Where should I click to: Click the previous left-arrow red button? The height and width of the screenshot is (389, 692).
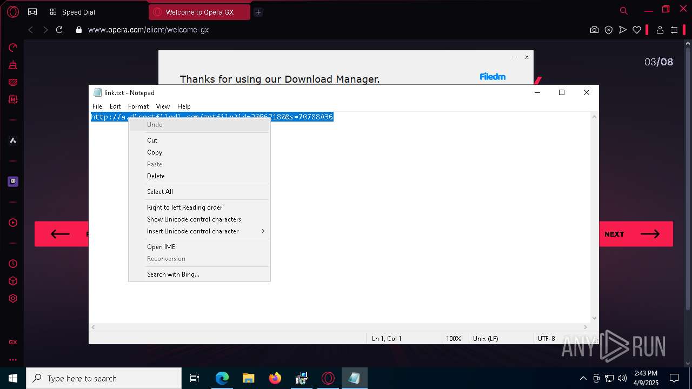(x=61, y=234)
